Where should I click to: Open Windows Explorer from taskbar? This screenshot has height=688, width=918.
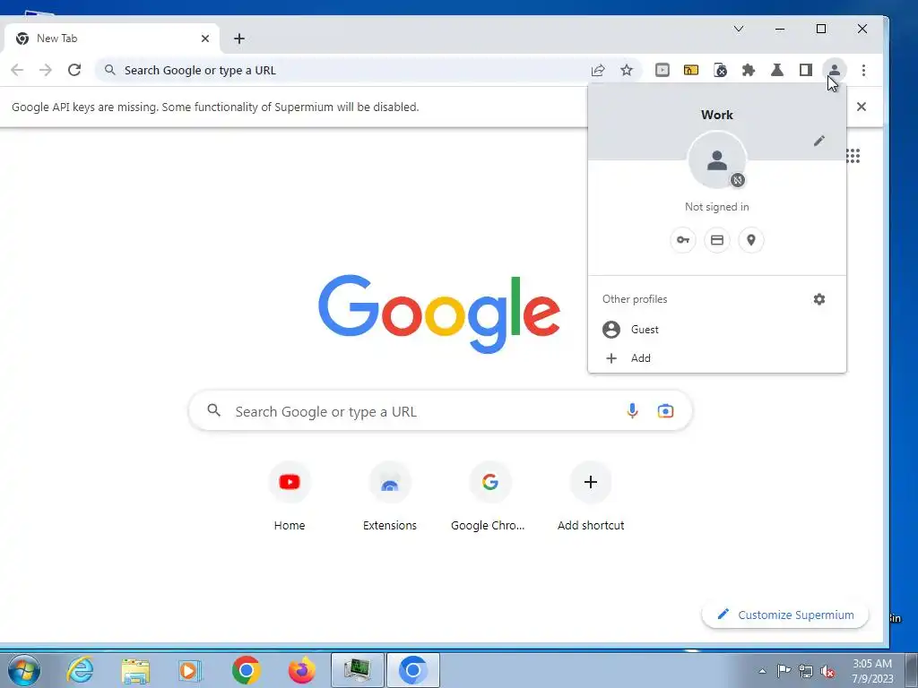pyautogui.click(x=135, y=670)
